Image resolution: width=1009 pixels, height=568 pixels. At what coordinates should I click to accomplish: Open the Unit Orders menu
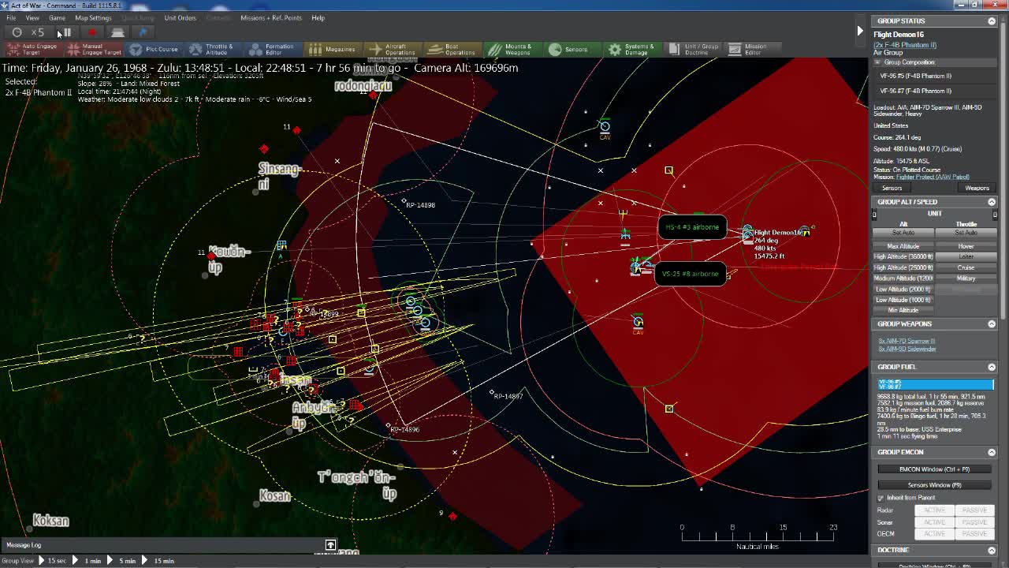pos(180,17)
